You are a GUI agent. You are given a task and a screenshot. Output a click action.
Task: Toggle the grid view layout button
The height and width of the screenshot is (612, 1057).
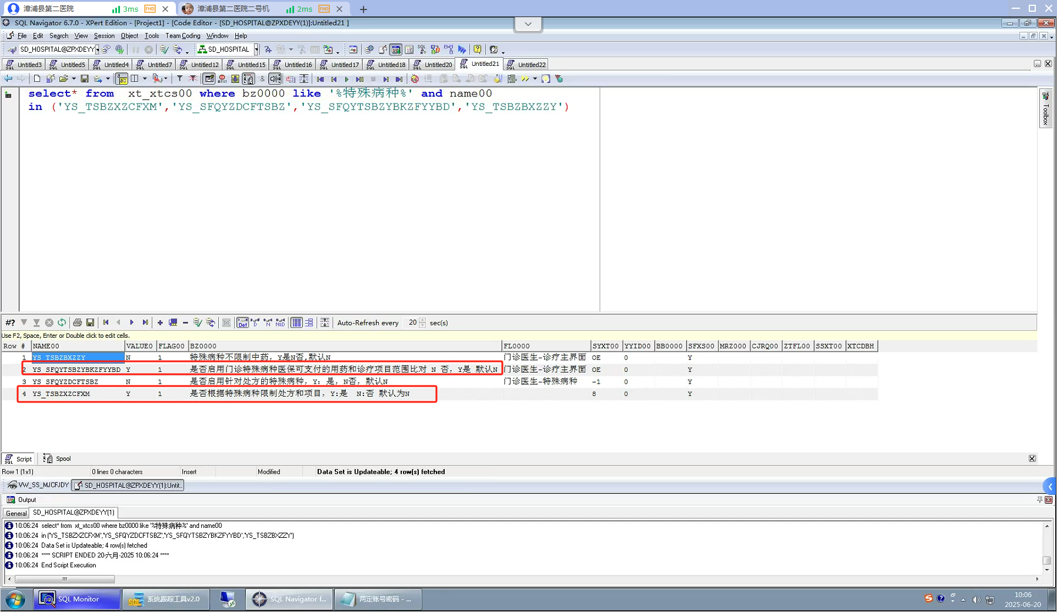(x=296, y=322)
